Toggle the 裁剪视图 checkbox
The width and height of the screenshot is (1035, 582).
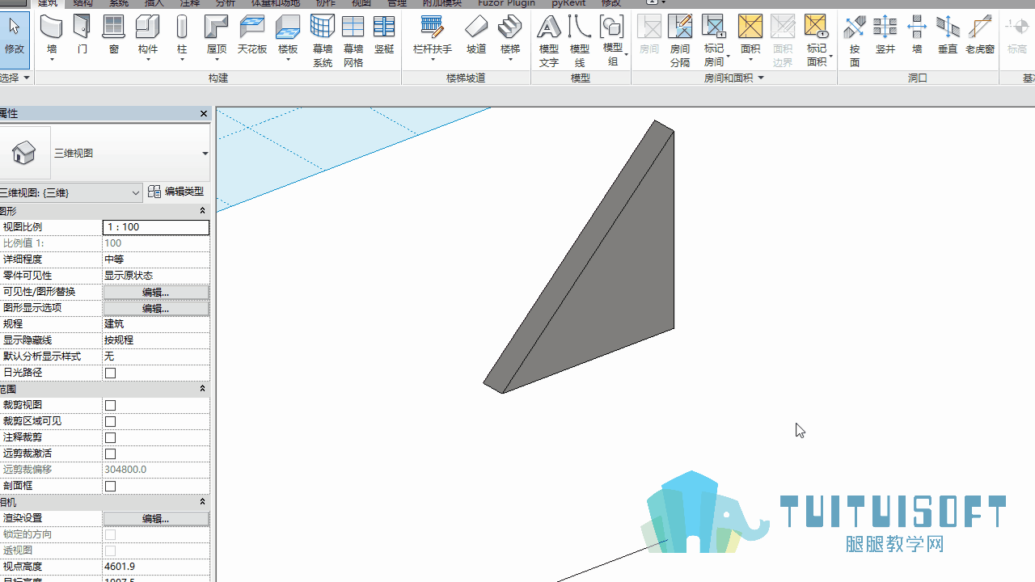pos(111,405)
